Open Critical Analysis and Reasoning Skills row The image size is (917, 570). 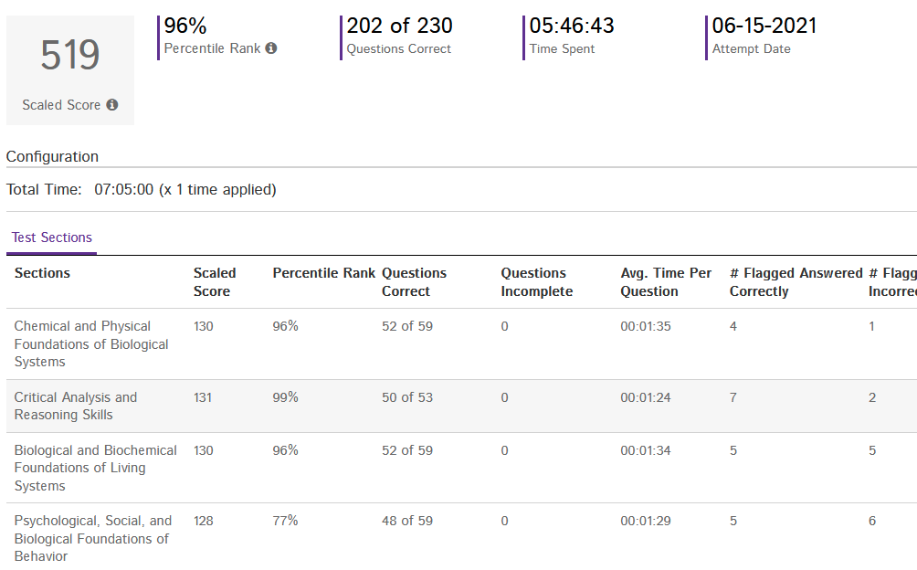[76, 406]
